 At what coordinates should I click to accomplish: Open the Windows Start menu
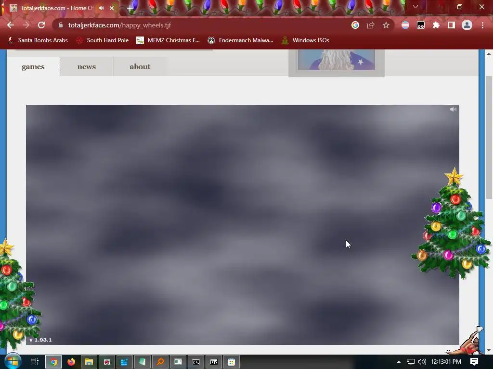coord(13,362)
